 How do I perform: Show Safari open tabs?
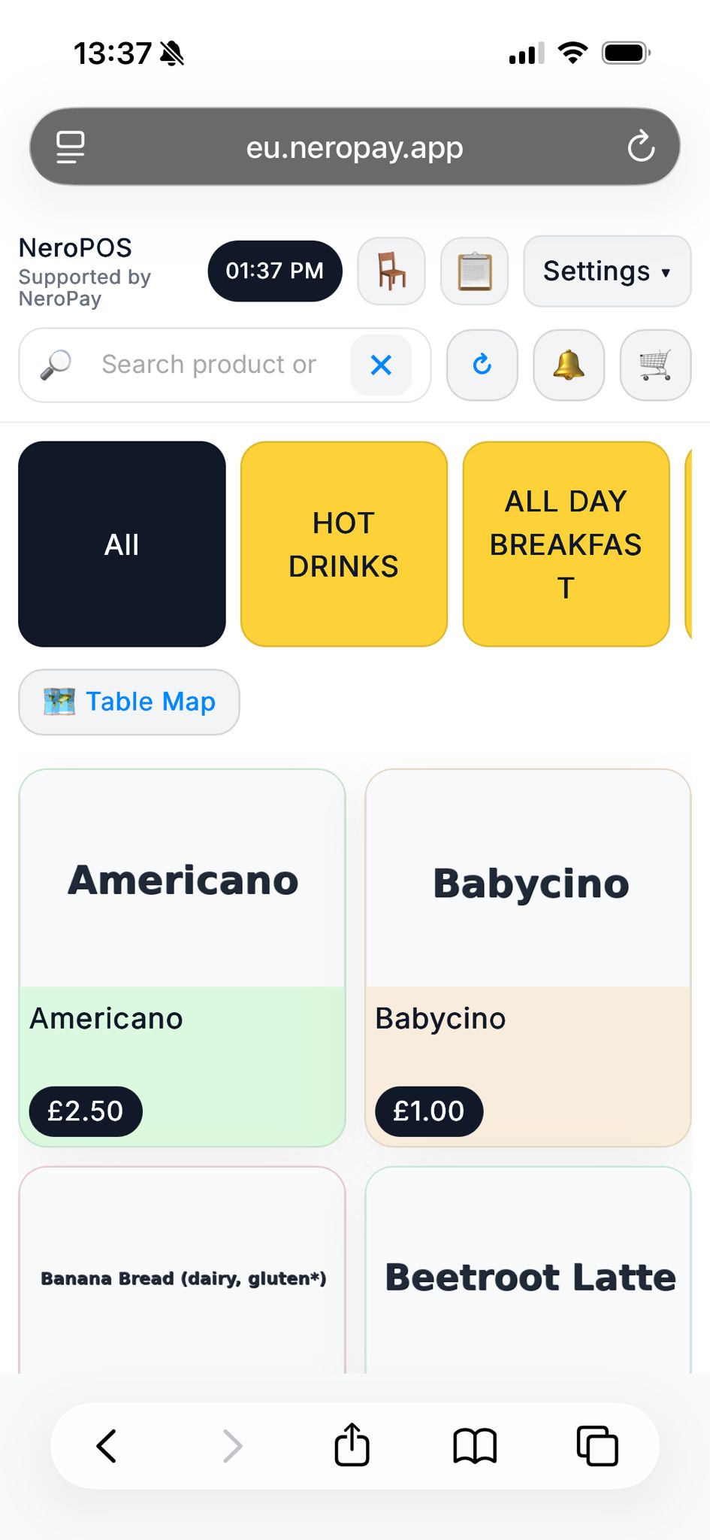(x=597, y=1445)
